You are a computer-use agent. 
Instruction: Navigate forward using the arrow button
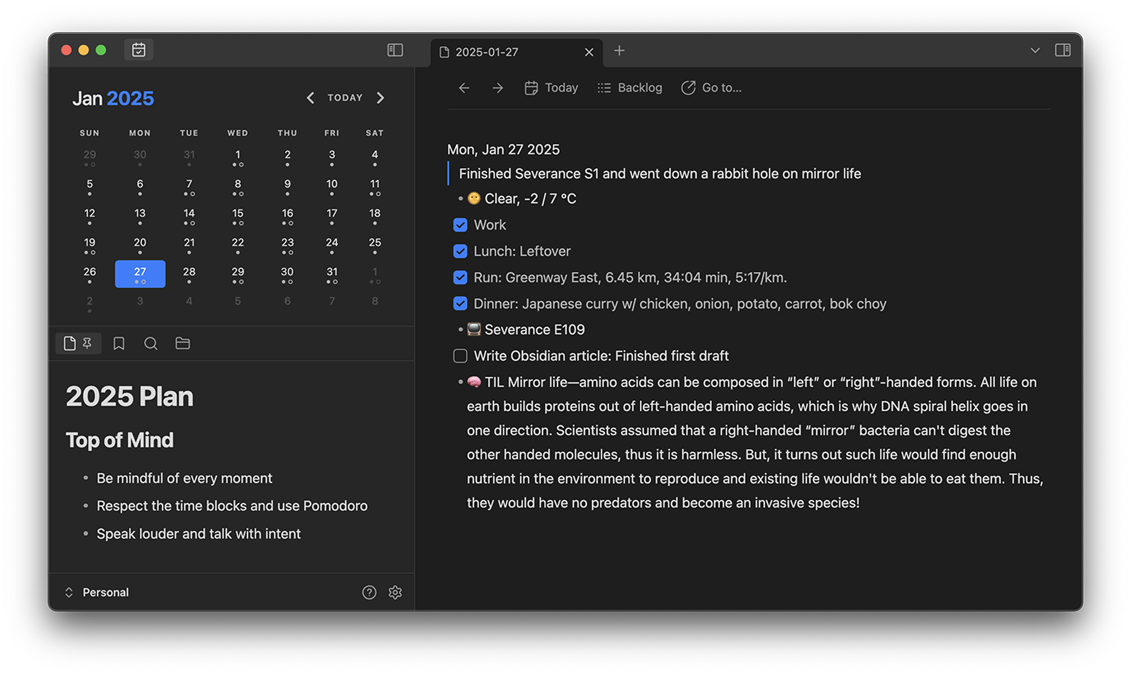(x=497, y=87)
